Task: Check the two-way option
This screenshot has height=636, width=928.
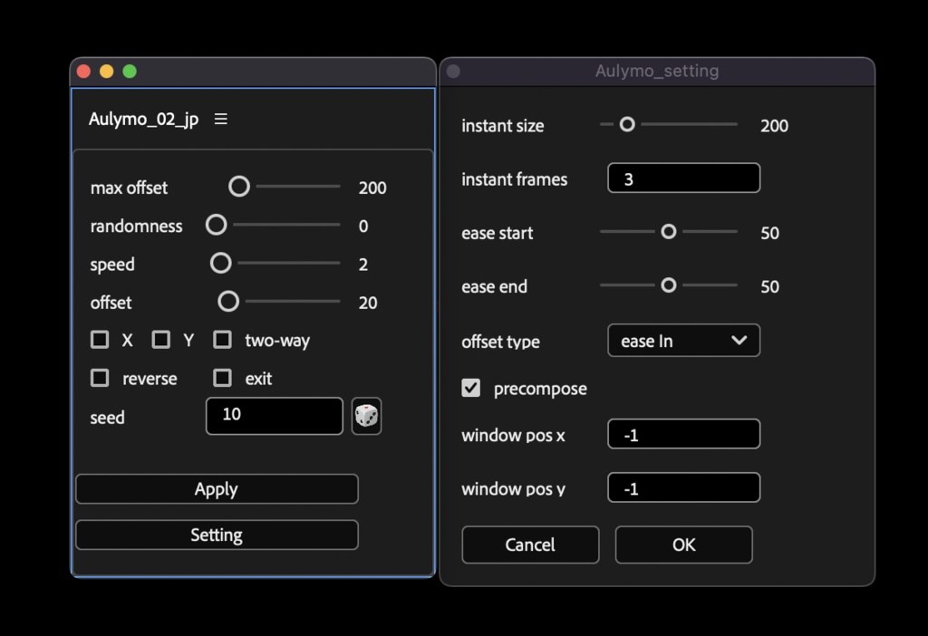Action: pyautogui.click(x=220, y=340)
